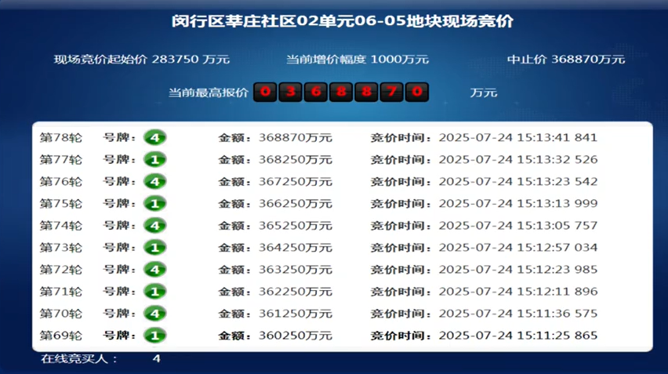Click the green paddle badge in round 78
The width and height of the screenshot is (668, 374).
pyautogui.click(x=154, y=138)
